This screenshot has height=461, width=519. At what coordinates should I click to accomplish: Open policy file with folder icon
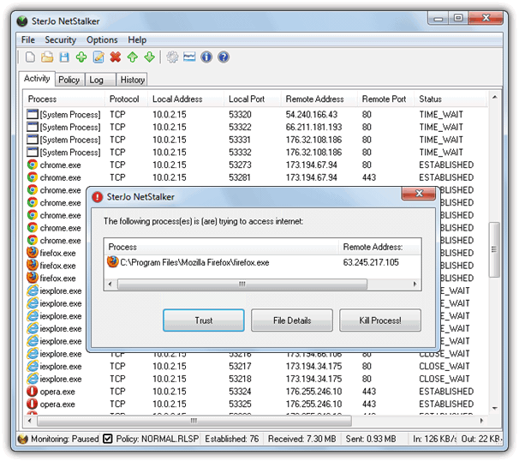pyautogui.click(x=47, y=57)
